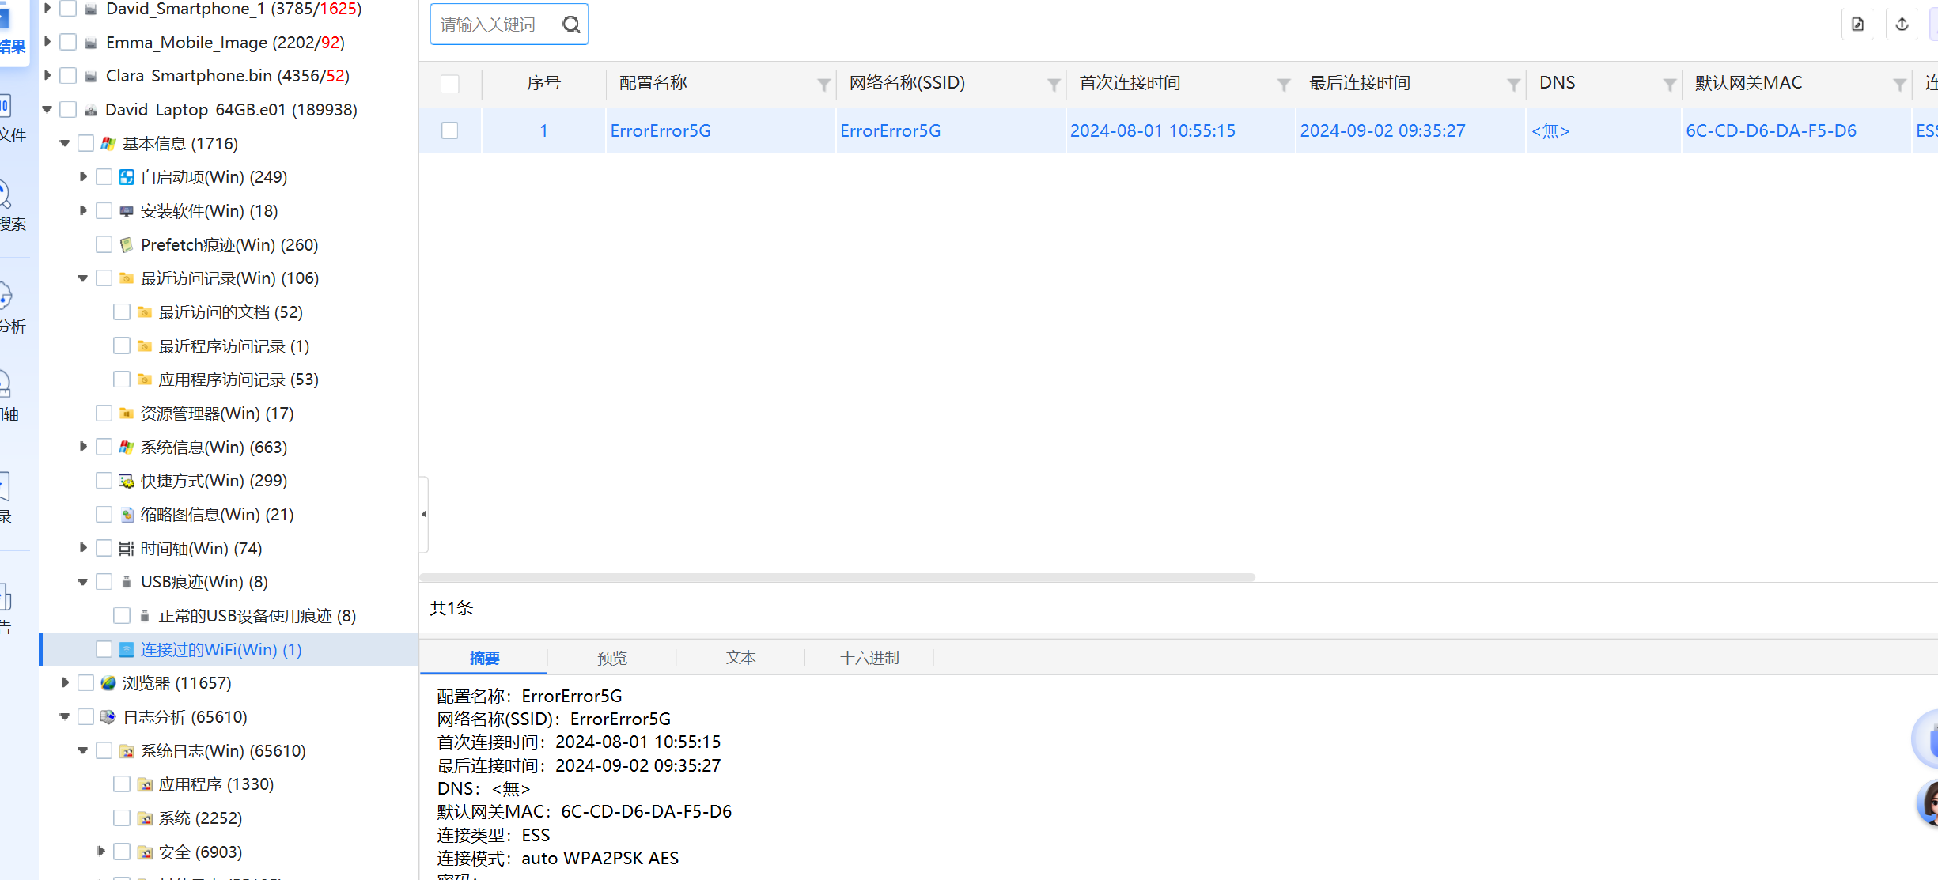Switch to the 文本 tab
This screenshot has width=1938, height=880.
(741, 658)
